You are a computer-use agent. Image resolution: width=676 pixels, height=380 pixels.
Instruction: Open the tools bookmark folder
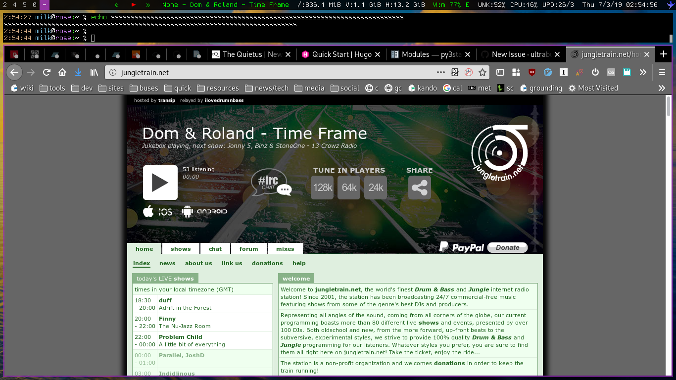tap(52, 88)
